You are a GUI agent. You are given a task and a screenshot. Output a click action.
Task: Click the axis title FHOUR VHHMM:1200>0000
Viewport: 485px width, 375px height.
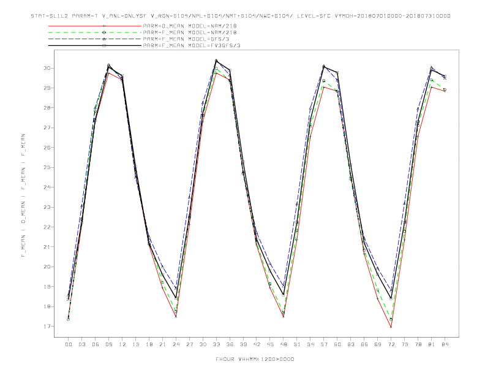255,359
